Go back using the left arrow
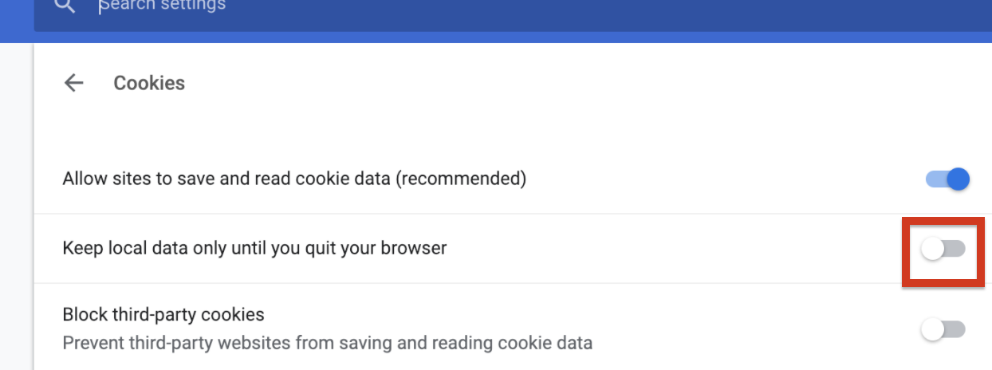This screenshot has height=370, width=992. pyautogui.click(x=74, y=83)
